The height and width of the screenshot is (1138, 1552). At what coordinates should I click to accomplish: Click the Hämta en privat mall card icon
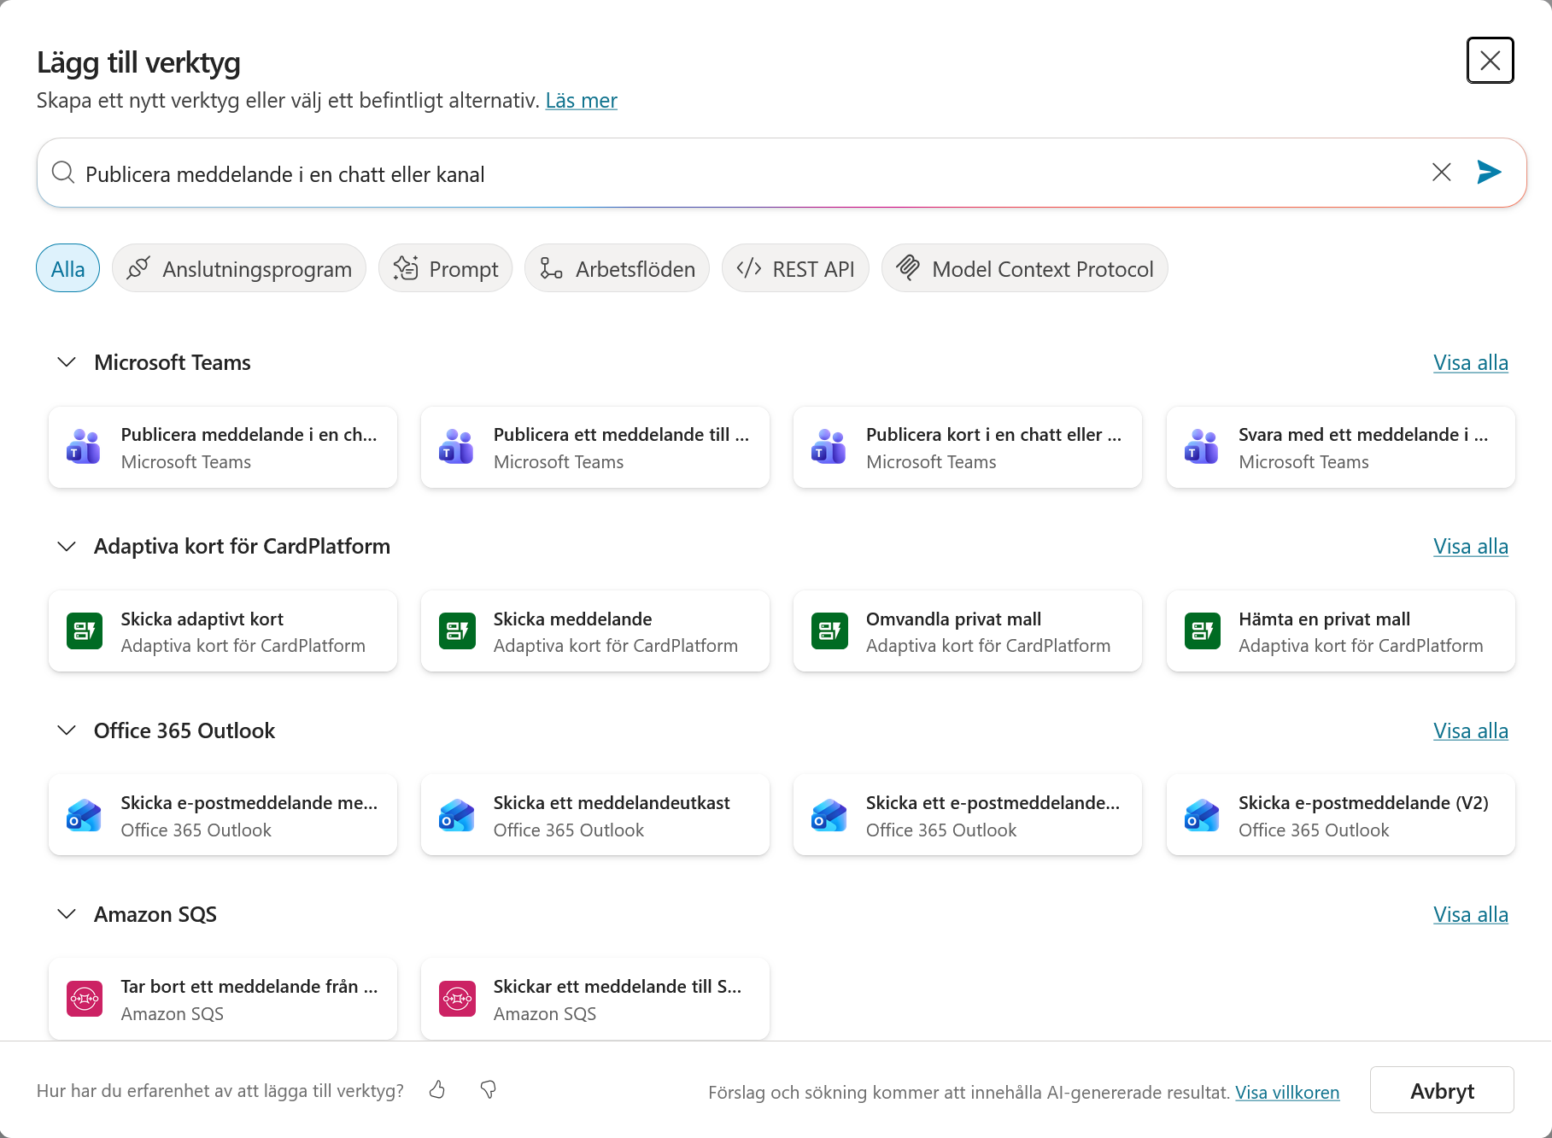coord(1202,631)
